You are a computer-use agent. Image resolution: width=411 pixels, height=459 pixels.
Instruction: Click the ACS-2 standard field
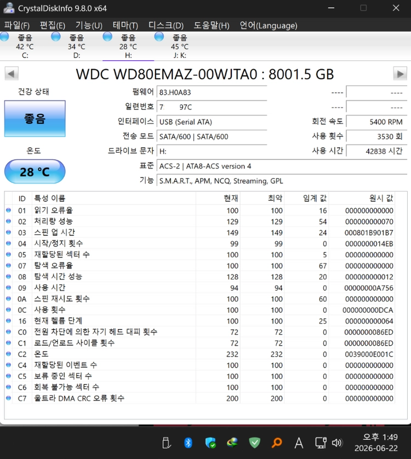282,166
